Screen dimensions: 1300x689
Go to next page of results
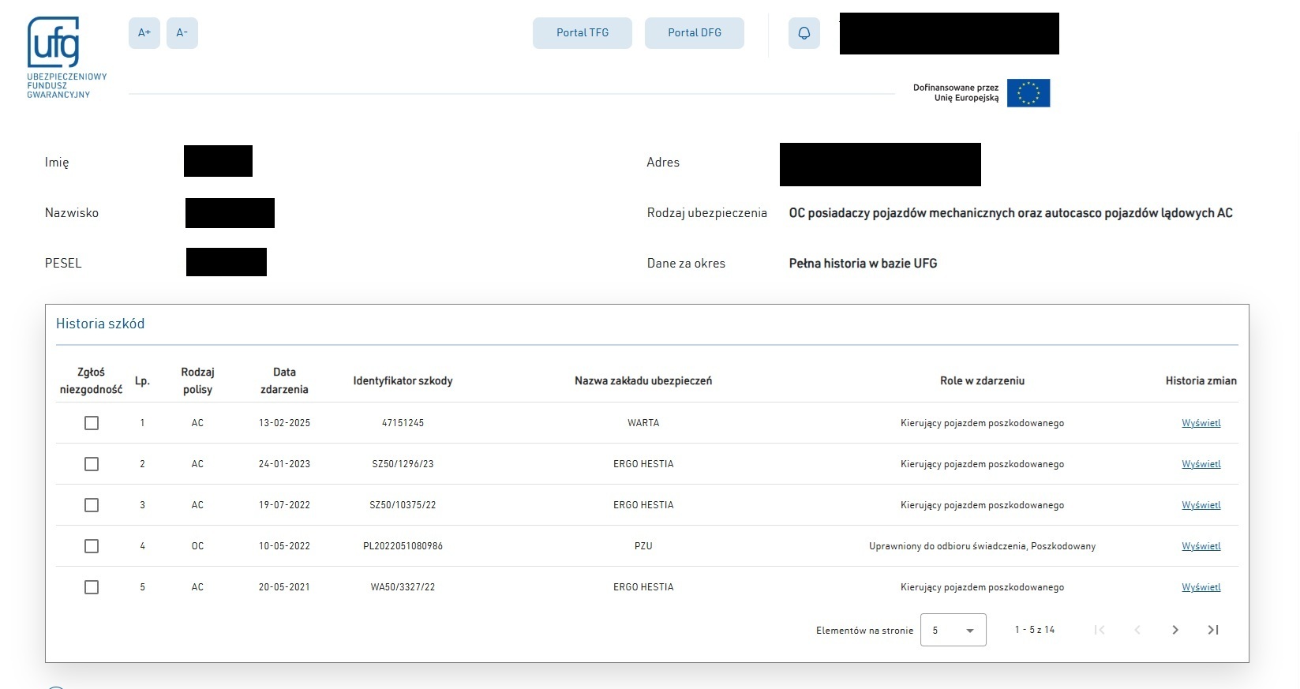pyautogui.click(x=1175, y=630)
